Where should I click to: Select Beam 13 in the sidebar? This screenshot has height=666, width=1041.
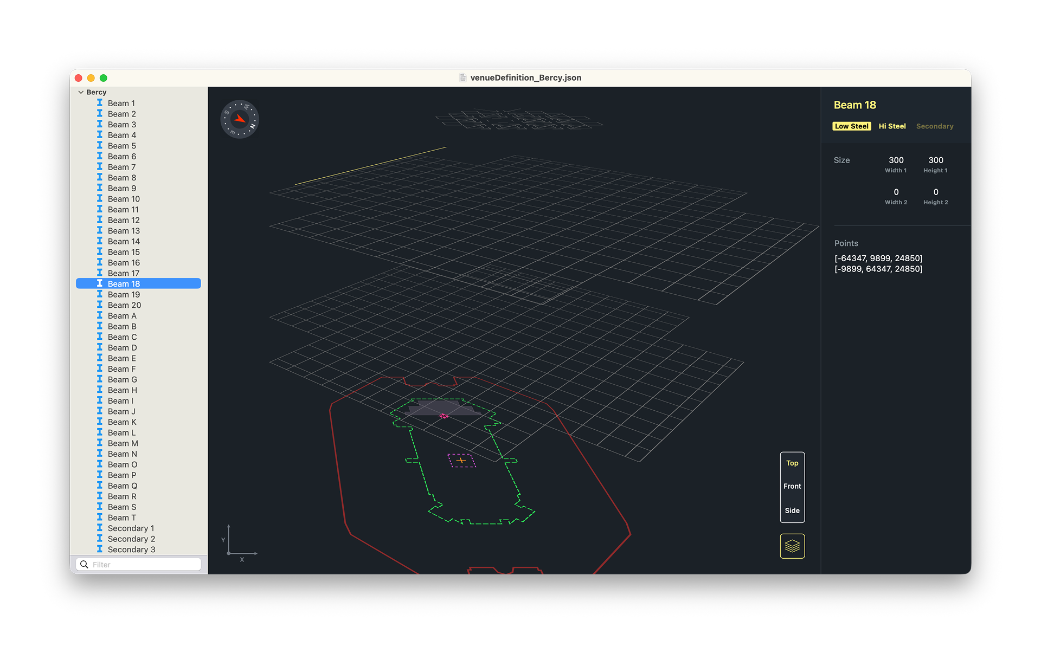pyautogui.click(x=124, y=230)
